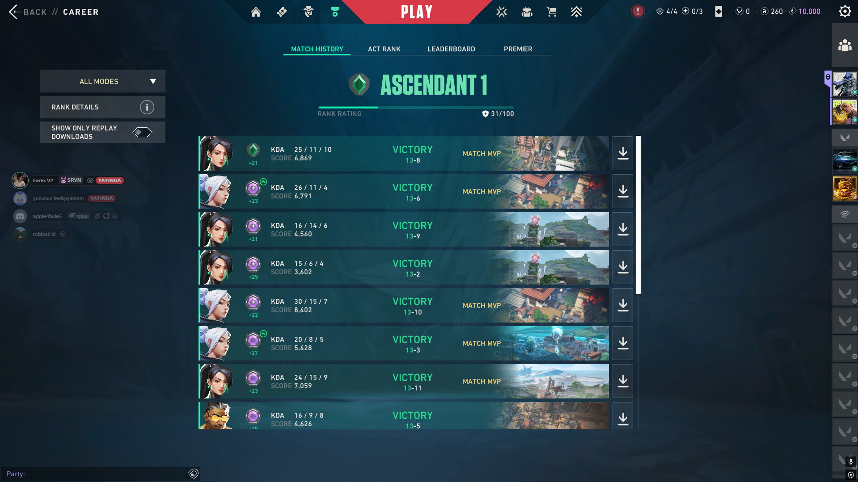Image resolution: width=858 pixels, height=482 pixels.
Task: Open the Store cart icon
Action: click(x=551, y=12)
